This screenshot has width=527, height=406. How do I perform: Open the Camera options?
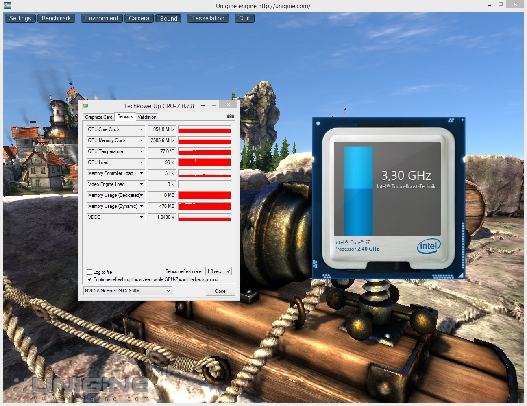pyautogui.click(x=139, y=18)
